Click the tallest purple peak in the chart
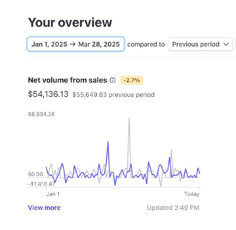236x230 pixels. pos(108,142)
